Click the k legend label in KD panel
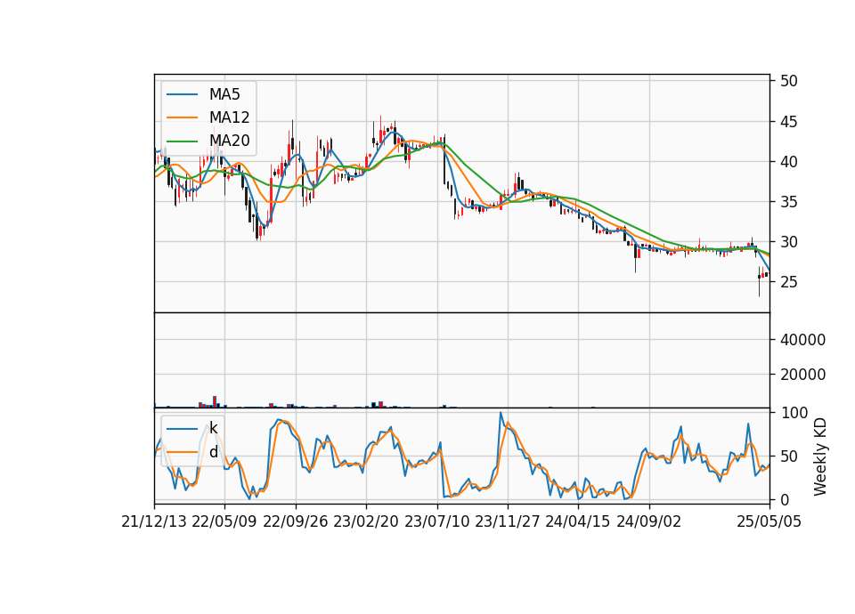Screen dimensions: 855x614 click(213, 428)
